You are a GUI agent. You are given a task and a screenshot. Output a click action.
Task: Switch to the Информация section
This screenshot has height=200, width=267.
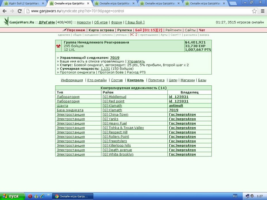tap(72, 80)
